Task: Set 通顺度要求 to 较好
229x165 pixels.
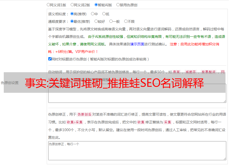Action: [96, 21]
